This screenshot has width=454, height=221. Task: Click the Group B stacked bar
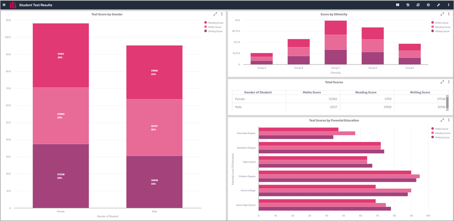(299, 52)
